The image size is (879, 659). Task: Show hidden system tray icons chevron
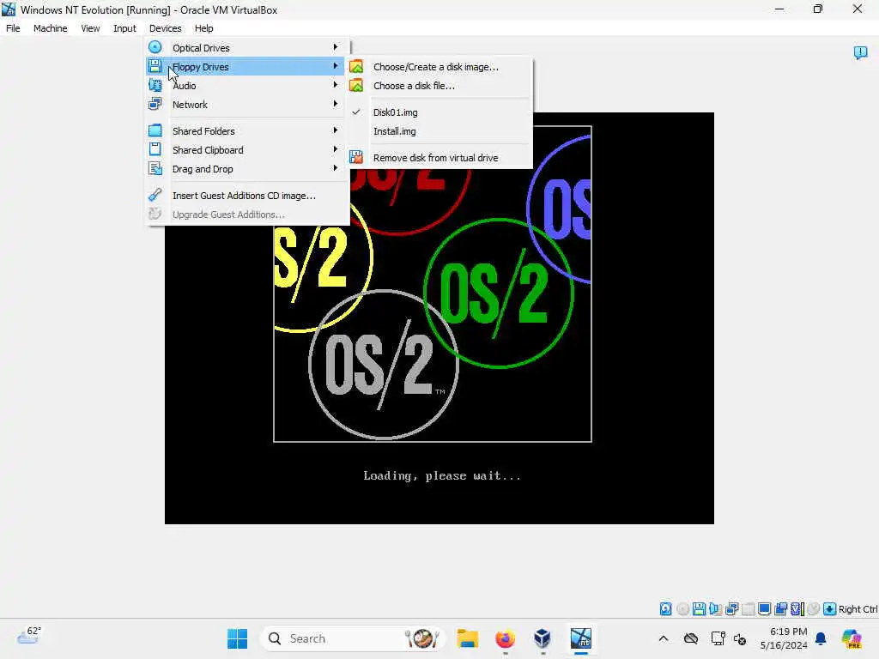click(664, 638)
